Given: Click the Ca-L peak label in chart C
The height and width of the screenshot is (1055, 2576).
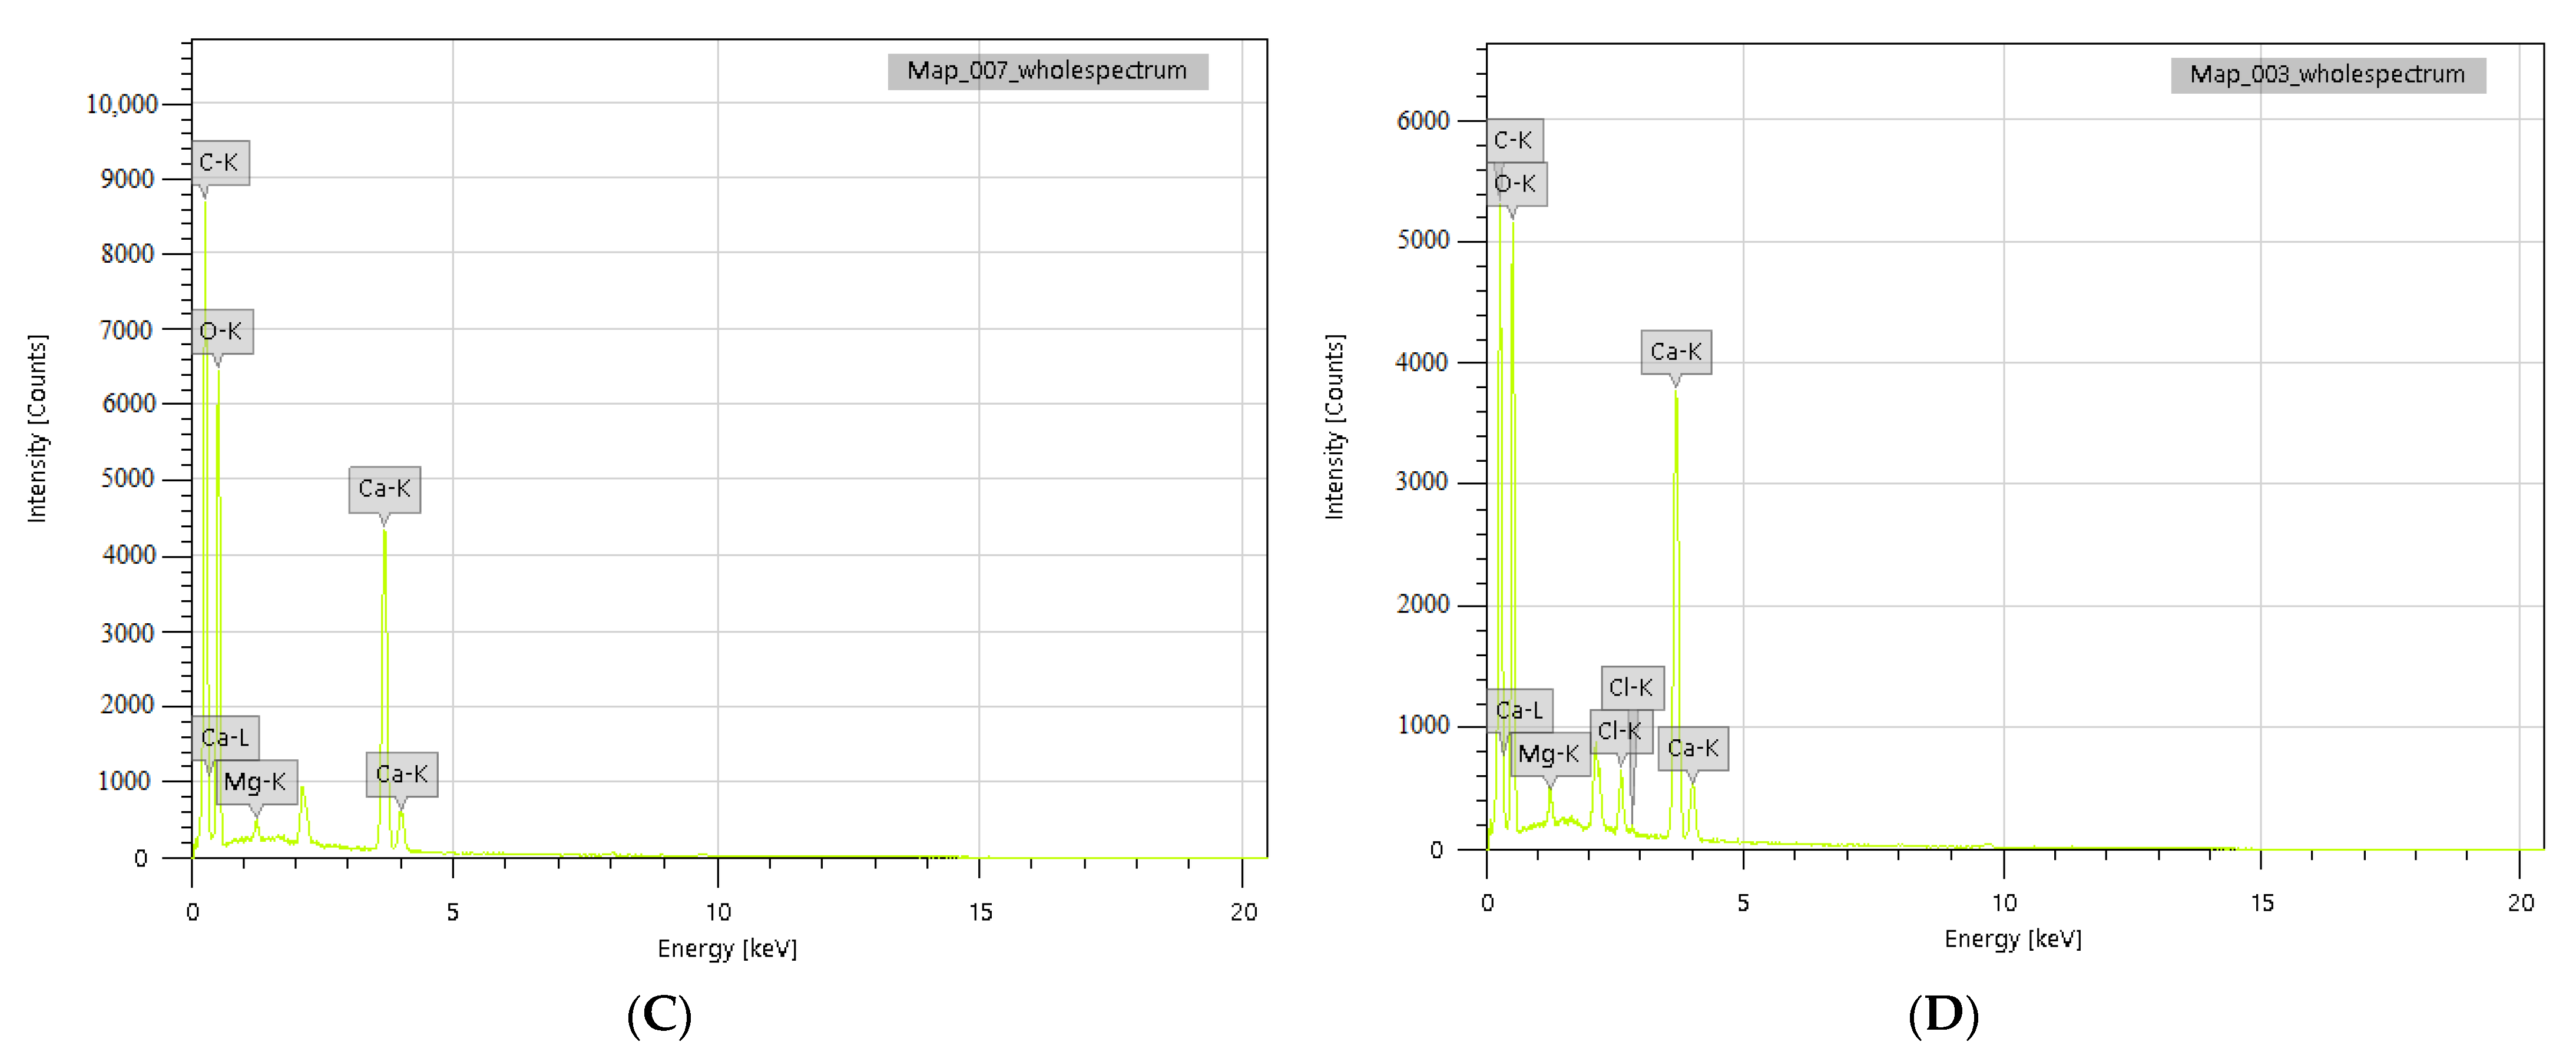Looking at the screenshot, I should click(x=225, y=738).
